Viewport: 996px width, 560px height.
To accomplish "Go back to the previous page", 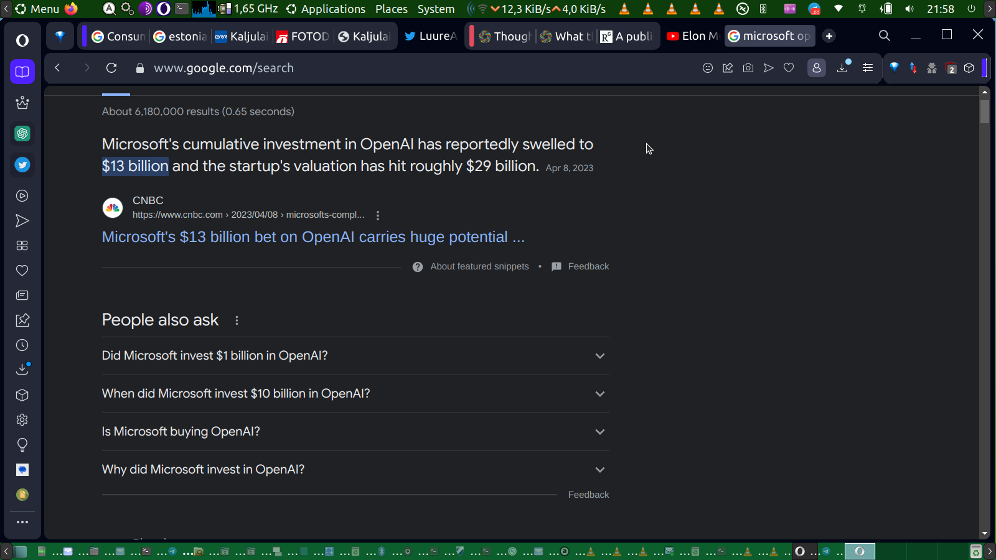I will 57,68.
